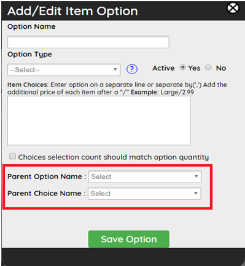This screenshot has height=266, width=245.
Task: Enable choices selection count match checkbox
Action: tap(12, 156)
